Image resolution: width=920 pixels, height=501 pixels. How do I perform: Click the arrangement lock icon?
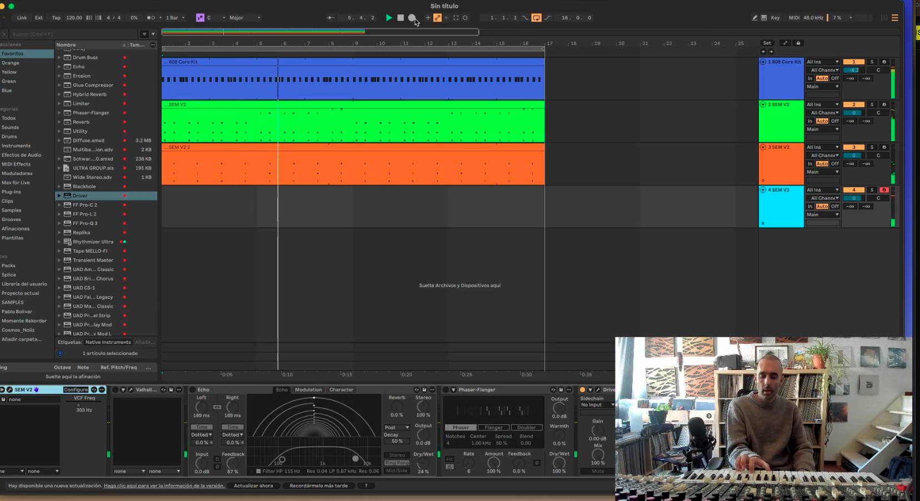(798, 43)
